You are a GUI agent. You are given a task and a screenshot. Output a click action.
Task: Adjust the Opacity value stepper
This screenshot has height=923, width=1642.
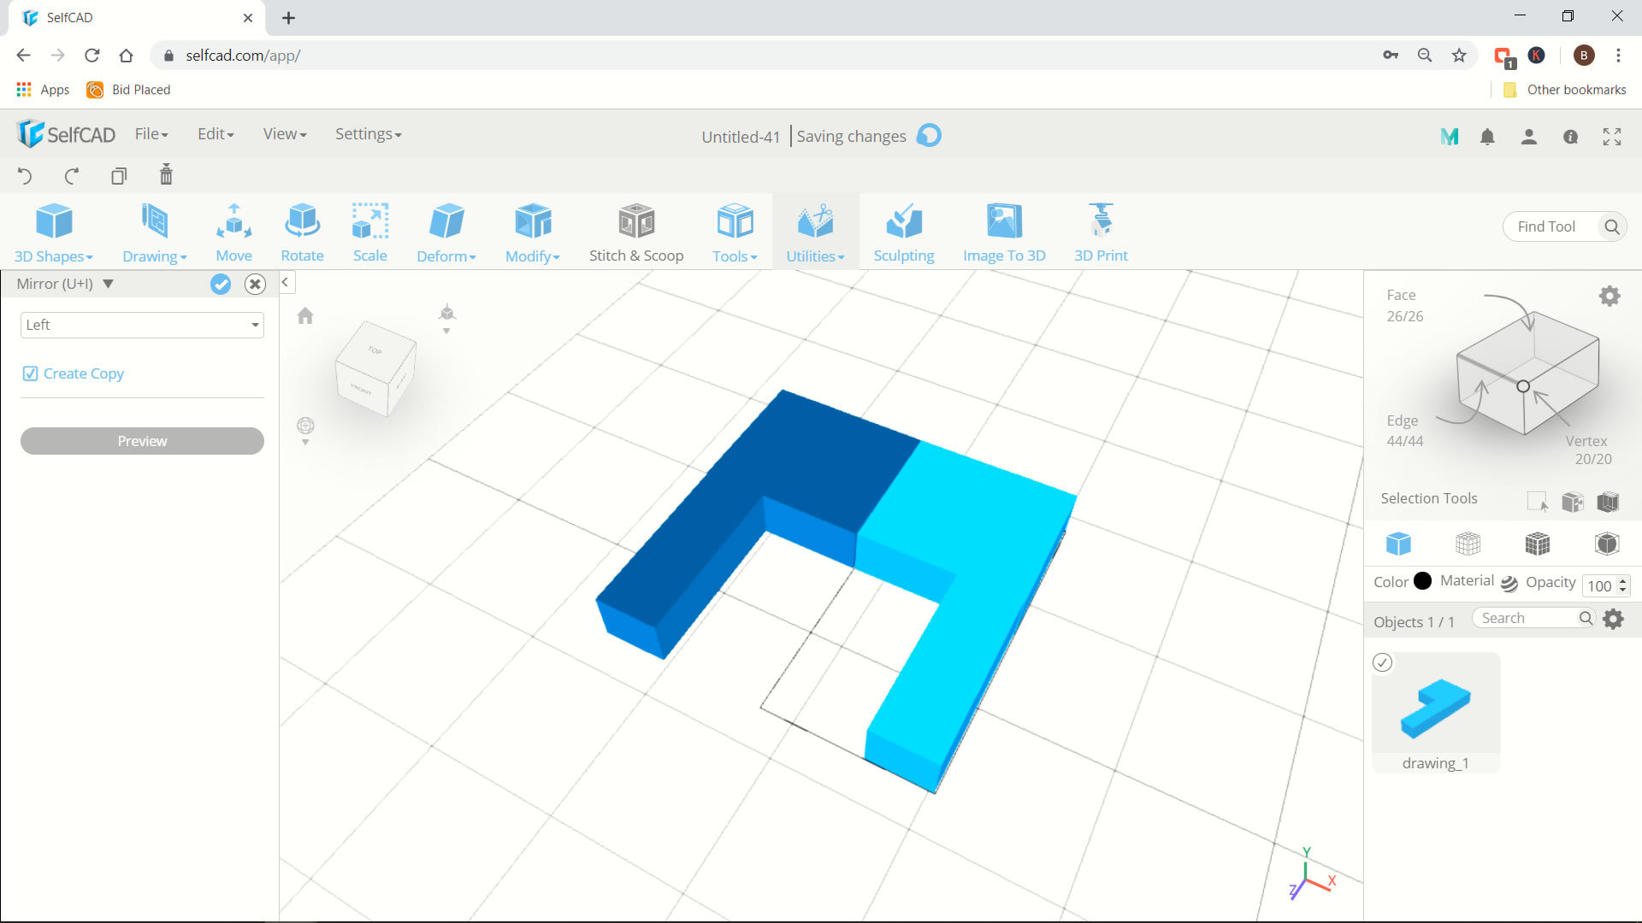click(1622, 585)
